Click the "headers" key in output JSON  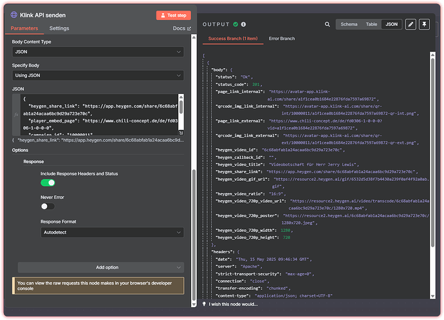tap(224, 252)
